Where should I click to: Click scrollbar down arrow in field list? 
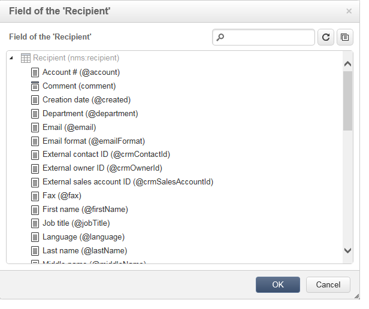click(347, 250)
